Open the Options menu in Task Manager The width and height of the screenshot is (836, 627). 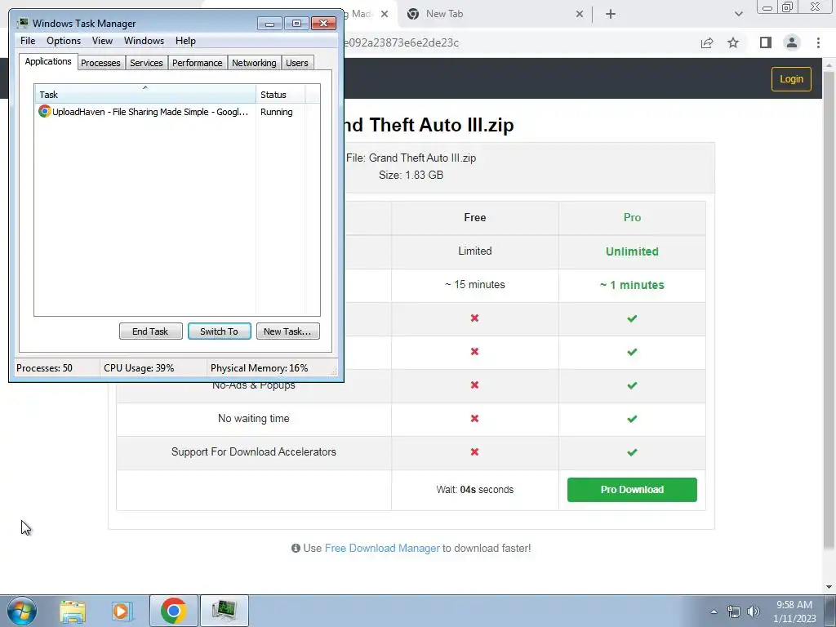coord(64,41)
